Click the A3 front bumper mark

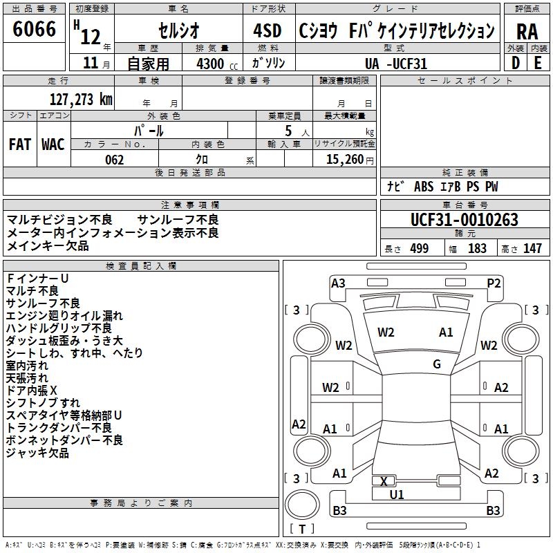[x=338, y=283]
